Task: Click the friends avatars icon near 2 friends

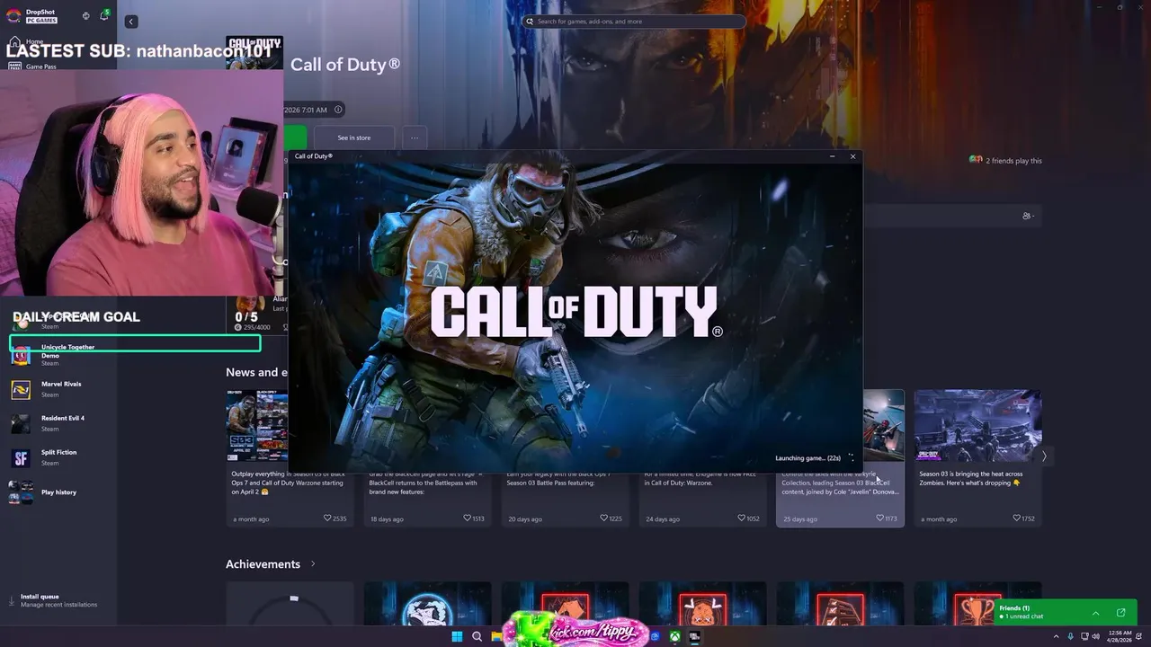Action: [976, 160]
